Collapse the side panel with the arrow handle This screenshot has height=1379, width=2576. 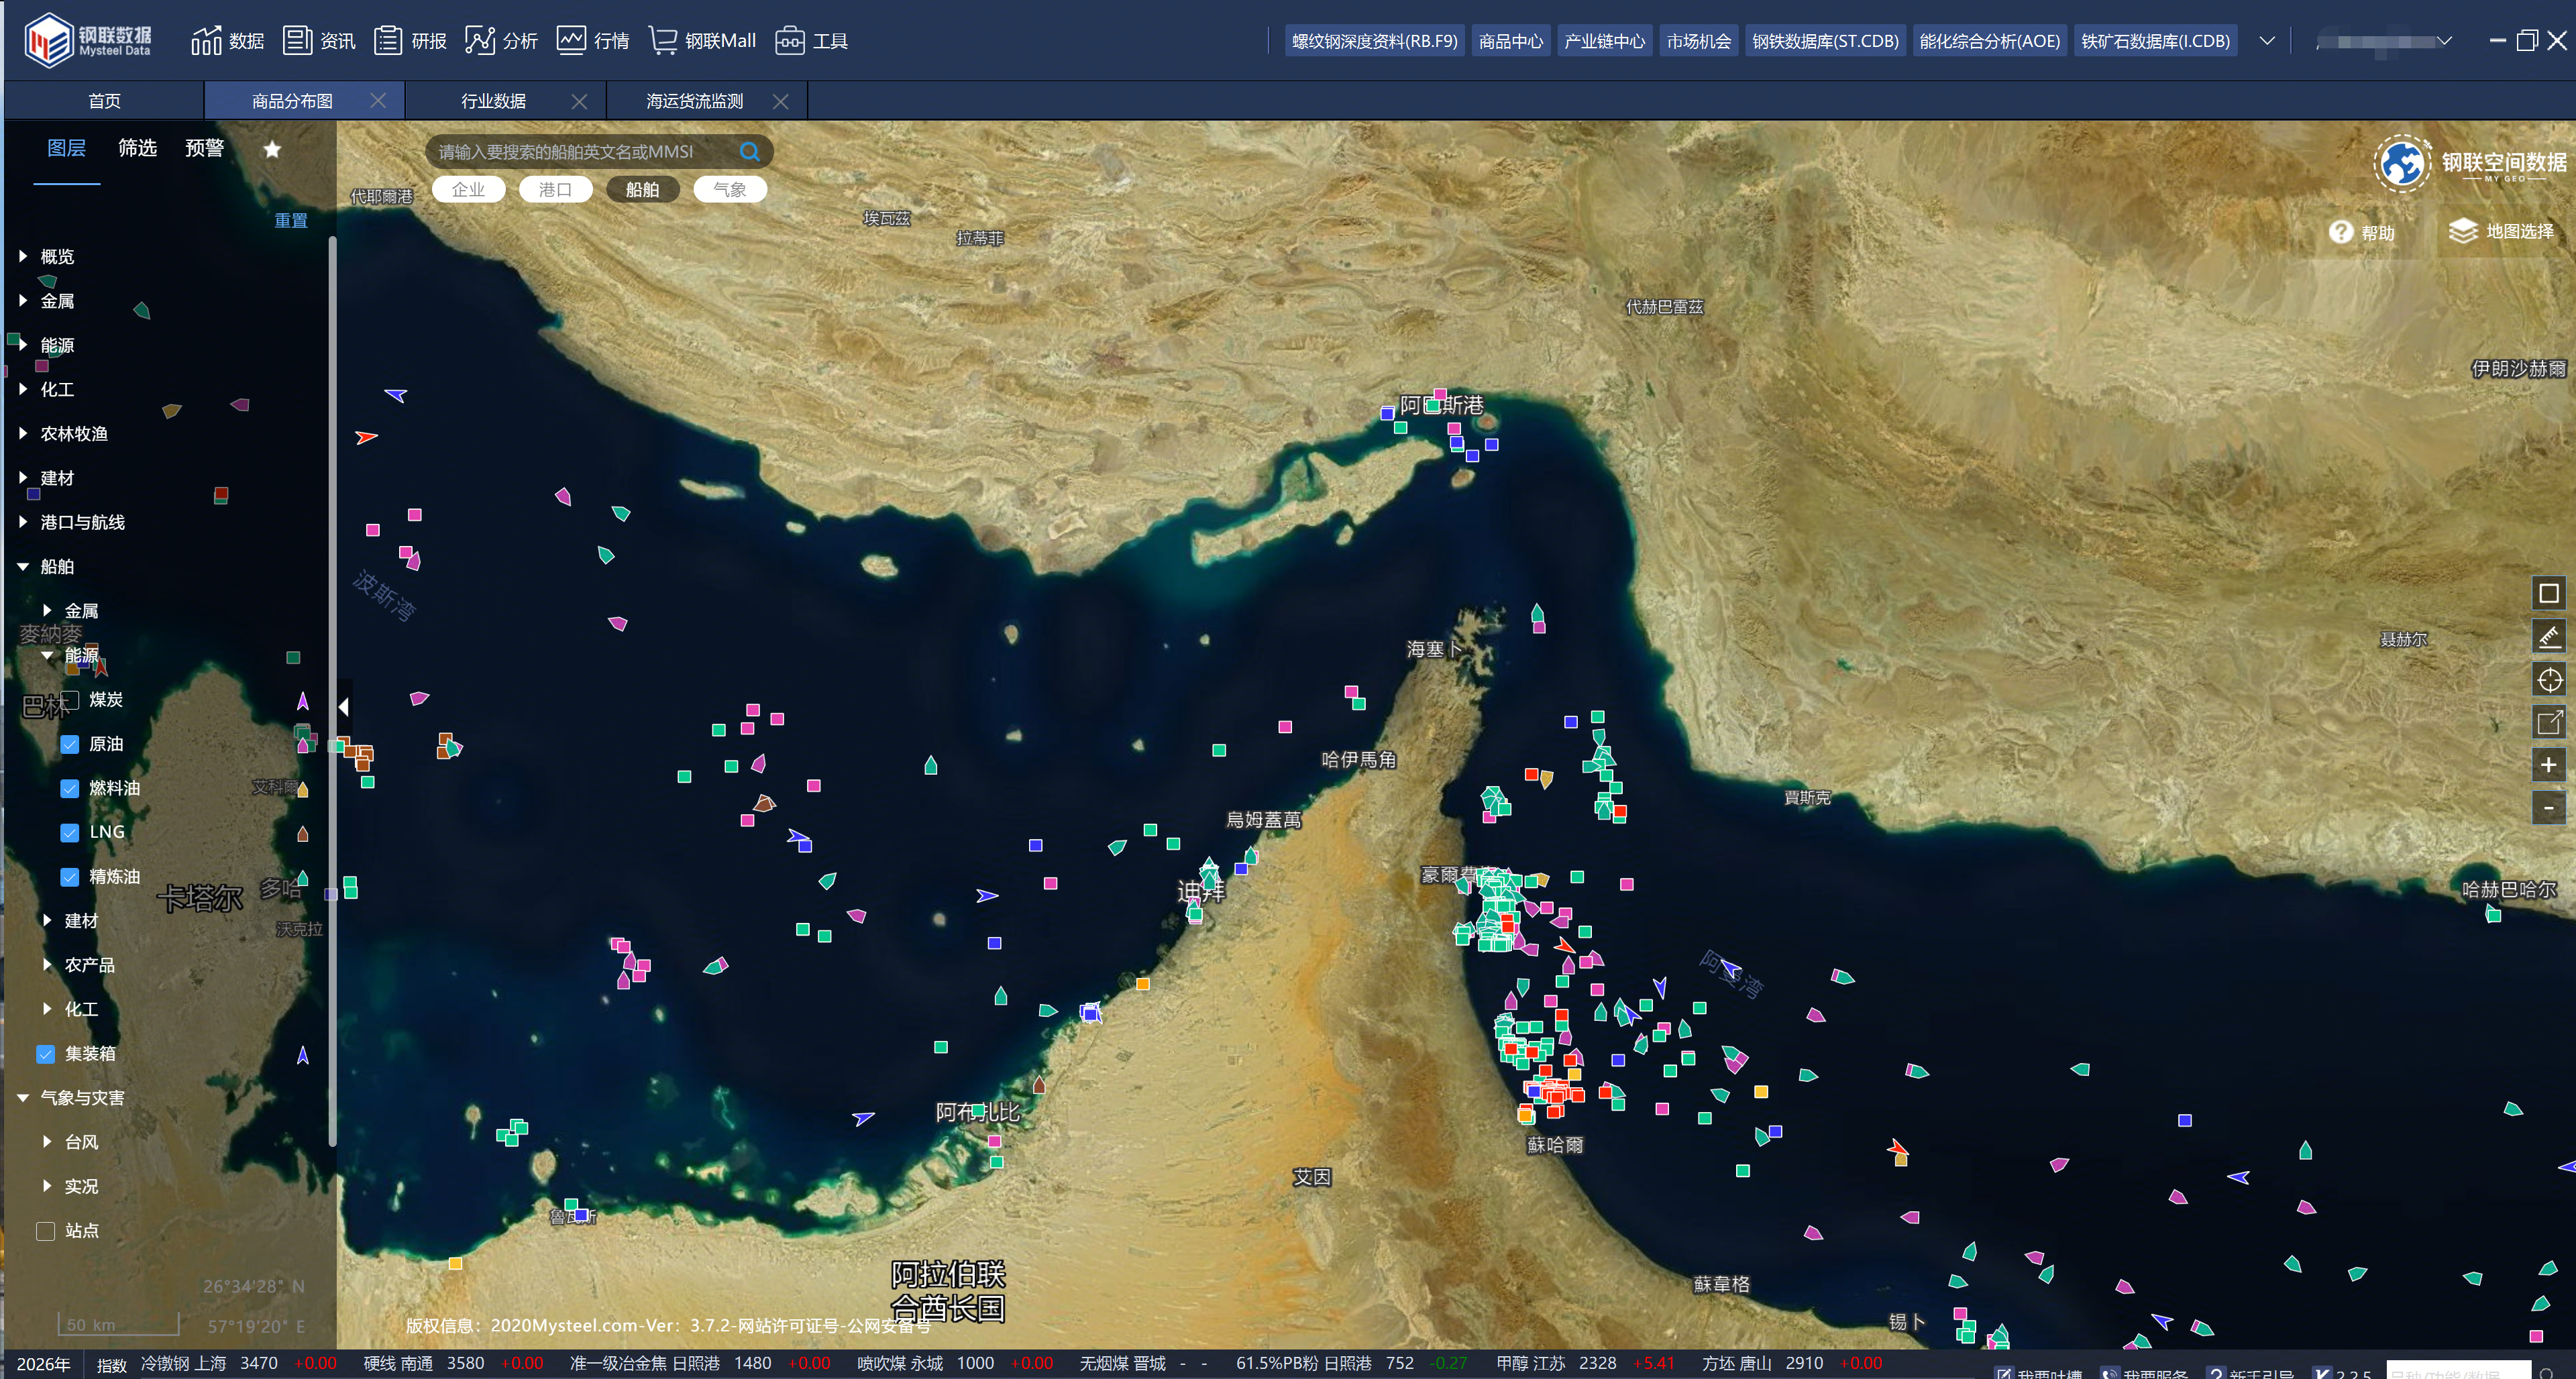tap(343, 707)
